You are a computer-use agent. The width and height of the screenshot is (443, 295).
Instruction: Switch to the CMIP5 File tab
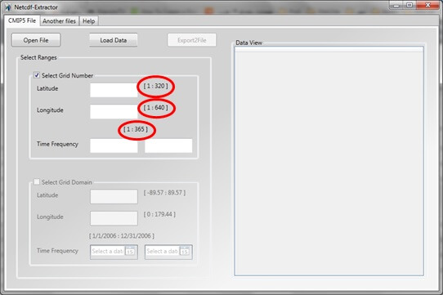click(x=22, y=20)
